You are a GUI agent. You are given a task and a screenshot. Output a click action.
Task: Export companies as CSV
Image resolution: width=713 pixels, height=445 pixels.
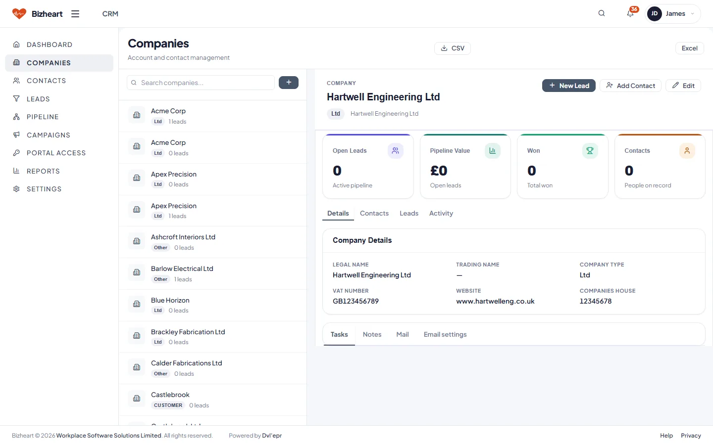pos(453,48)
